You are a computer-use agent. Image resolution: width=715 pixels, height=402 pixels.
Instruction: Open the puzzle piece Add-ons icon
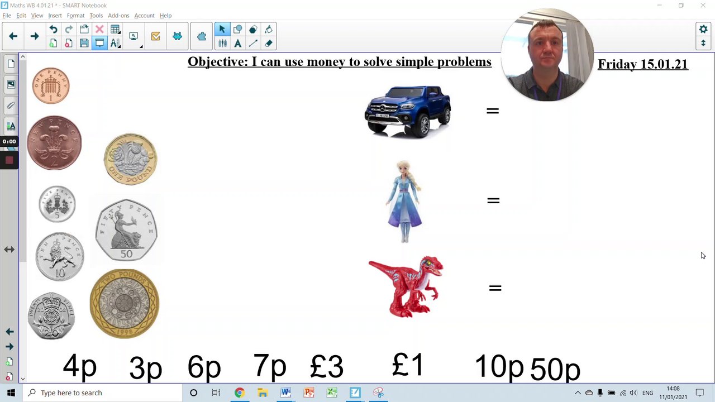pyautogui.click(x=202, y=36)
